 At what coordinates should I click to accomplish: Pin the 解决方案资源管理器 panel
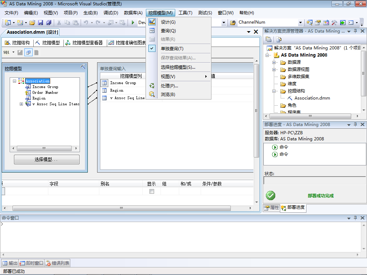355,31
